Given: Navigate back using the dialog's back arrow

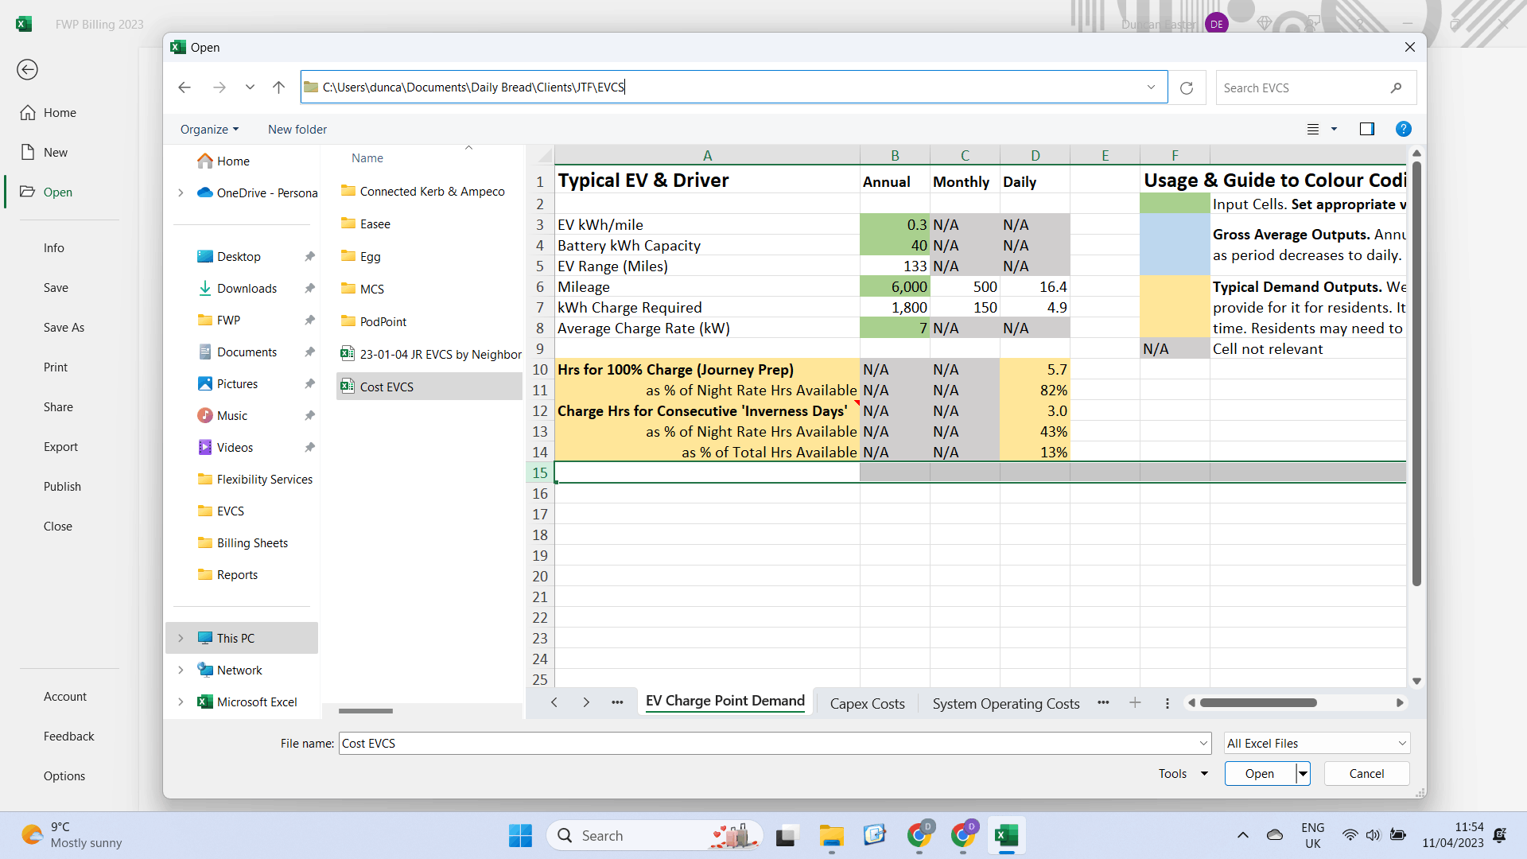Looking at the screenshot, I should [x=185, y=87].
